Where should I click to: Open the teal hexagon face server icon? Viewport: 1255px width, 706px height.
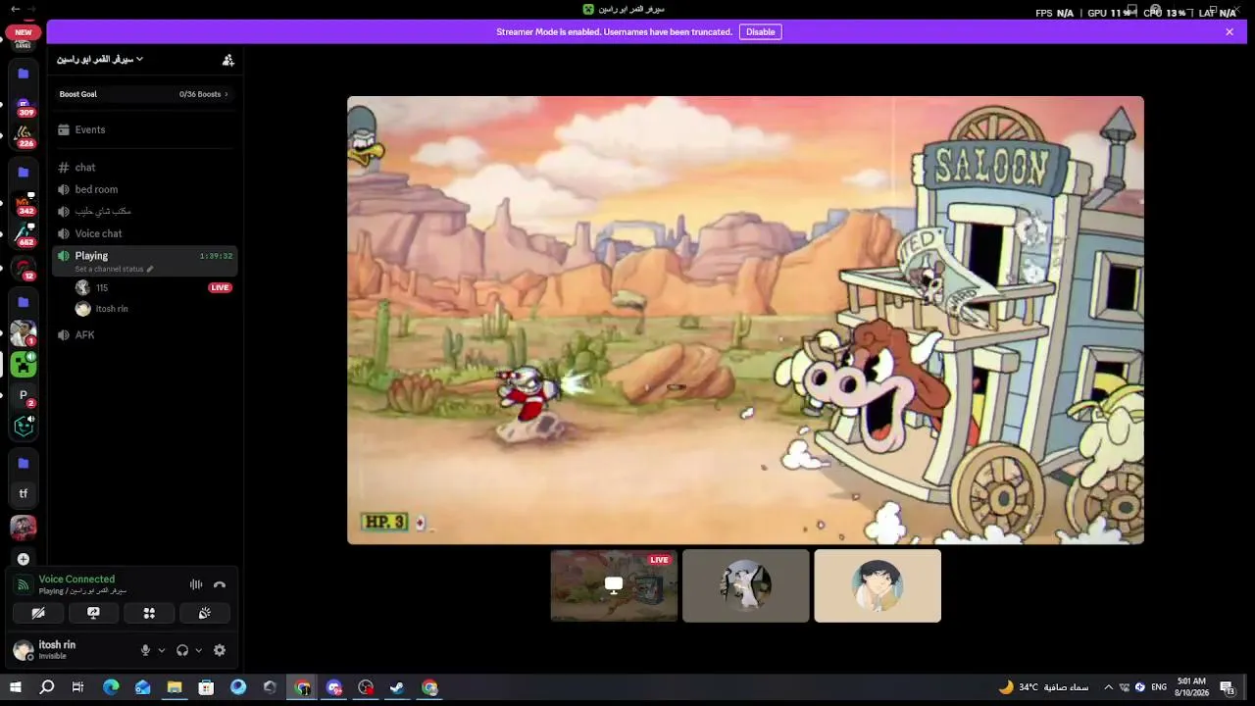[x=24, y=427]
